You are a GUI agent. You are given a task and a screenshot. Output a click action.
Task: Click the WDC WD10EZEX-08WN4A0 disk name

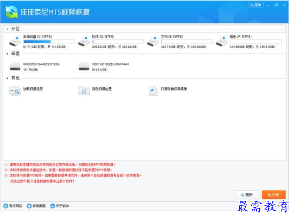coord(111,64)
